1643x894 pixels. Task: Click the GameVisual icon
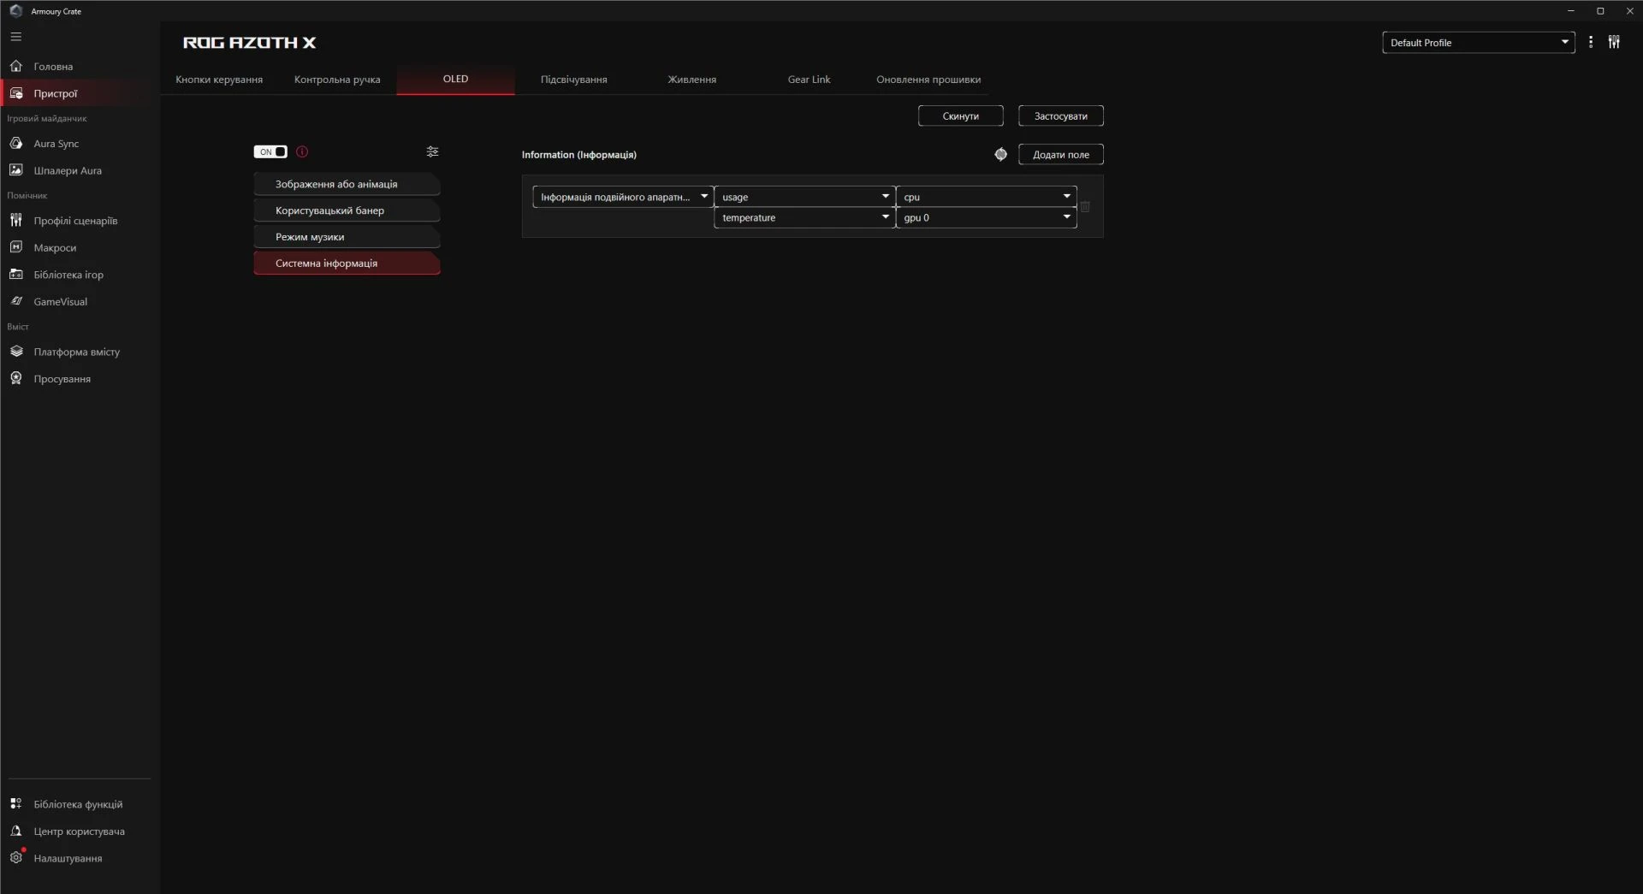16,301
